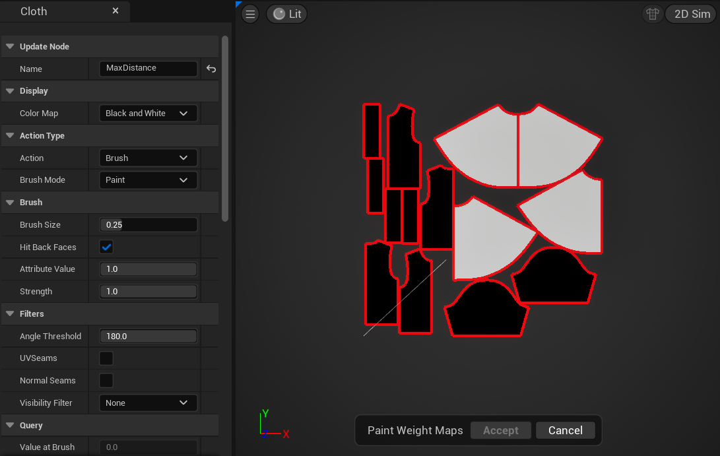Enable the Normal Seams checkbox
The image size is (720, 456).
click(x=106, y=381)
